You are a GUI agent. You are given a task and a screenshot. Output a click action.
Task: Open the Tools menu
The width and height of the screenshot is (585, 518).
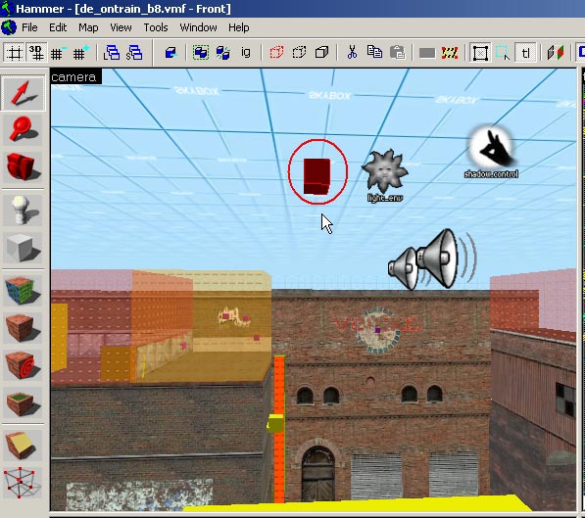click(x=156, y=27)
